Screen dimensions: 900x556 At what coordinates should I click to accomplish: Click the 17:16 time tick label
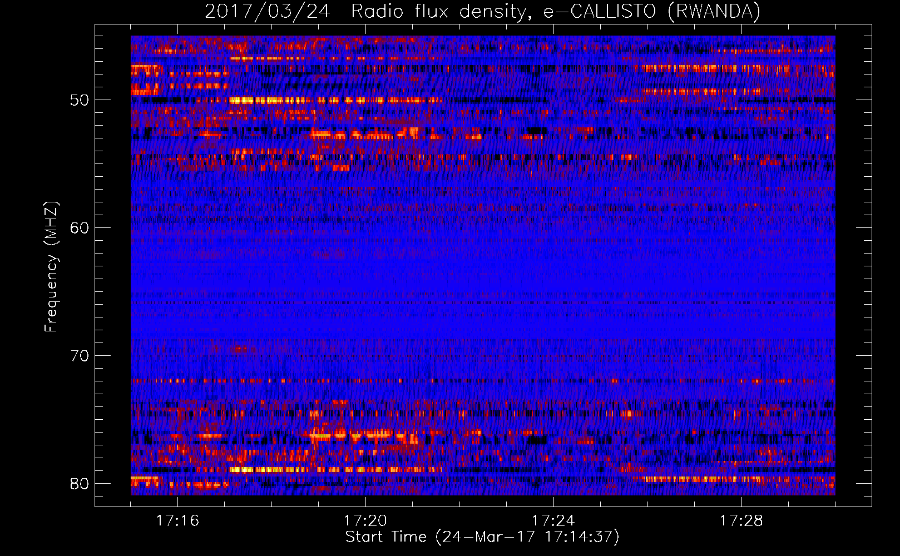177,521
